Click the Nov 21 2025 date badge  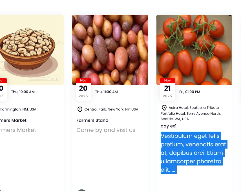(167, 89)
